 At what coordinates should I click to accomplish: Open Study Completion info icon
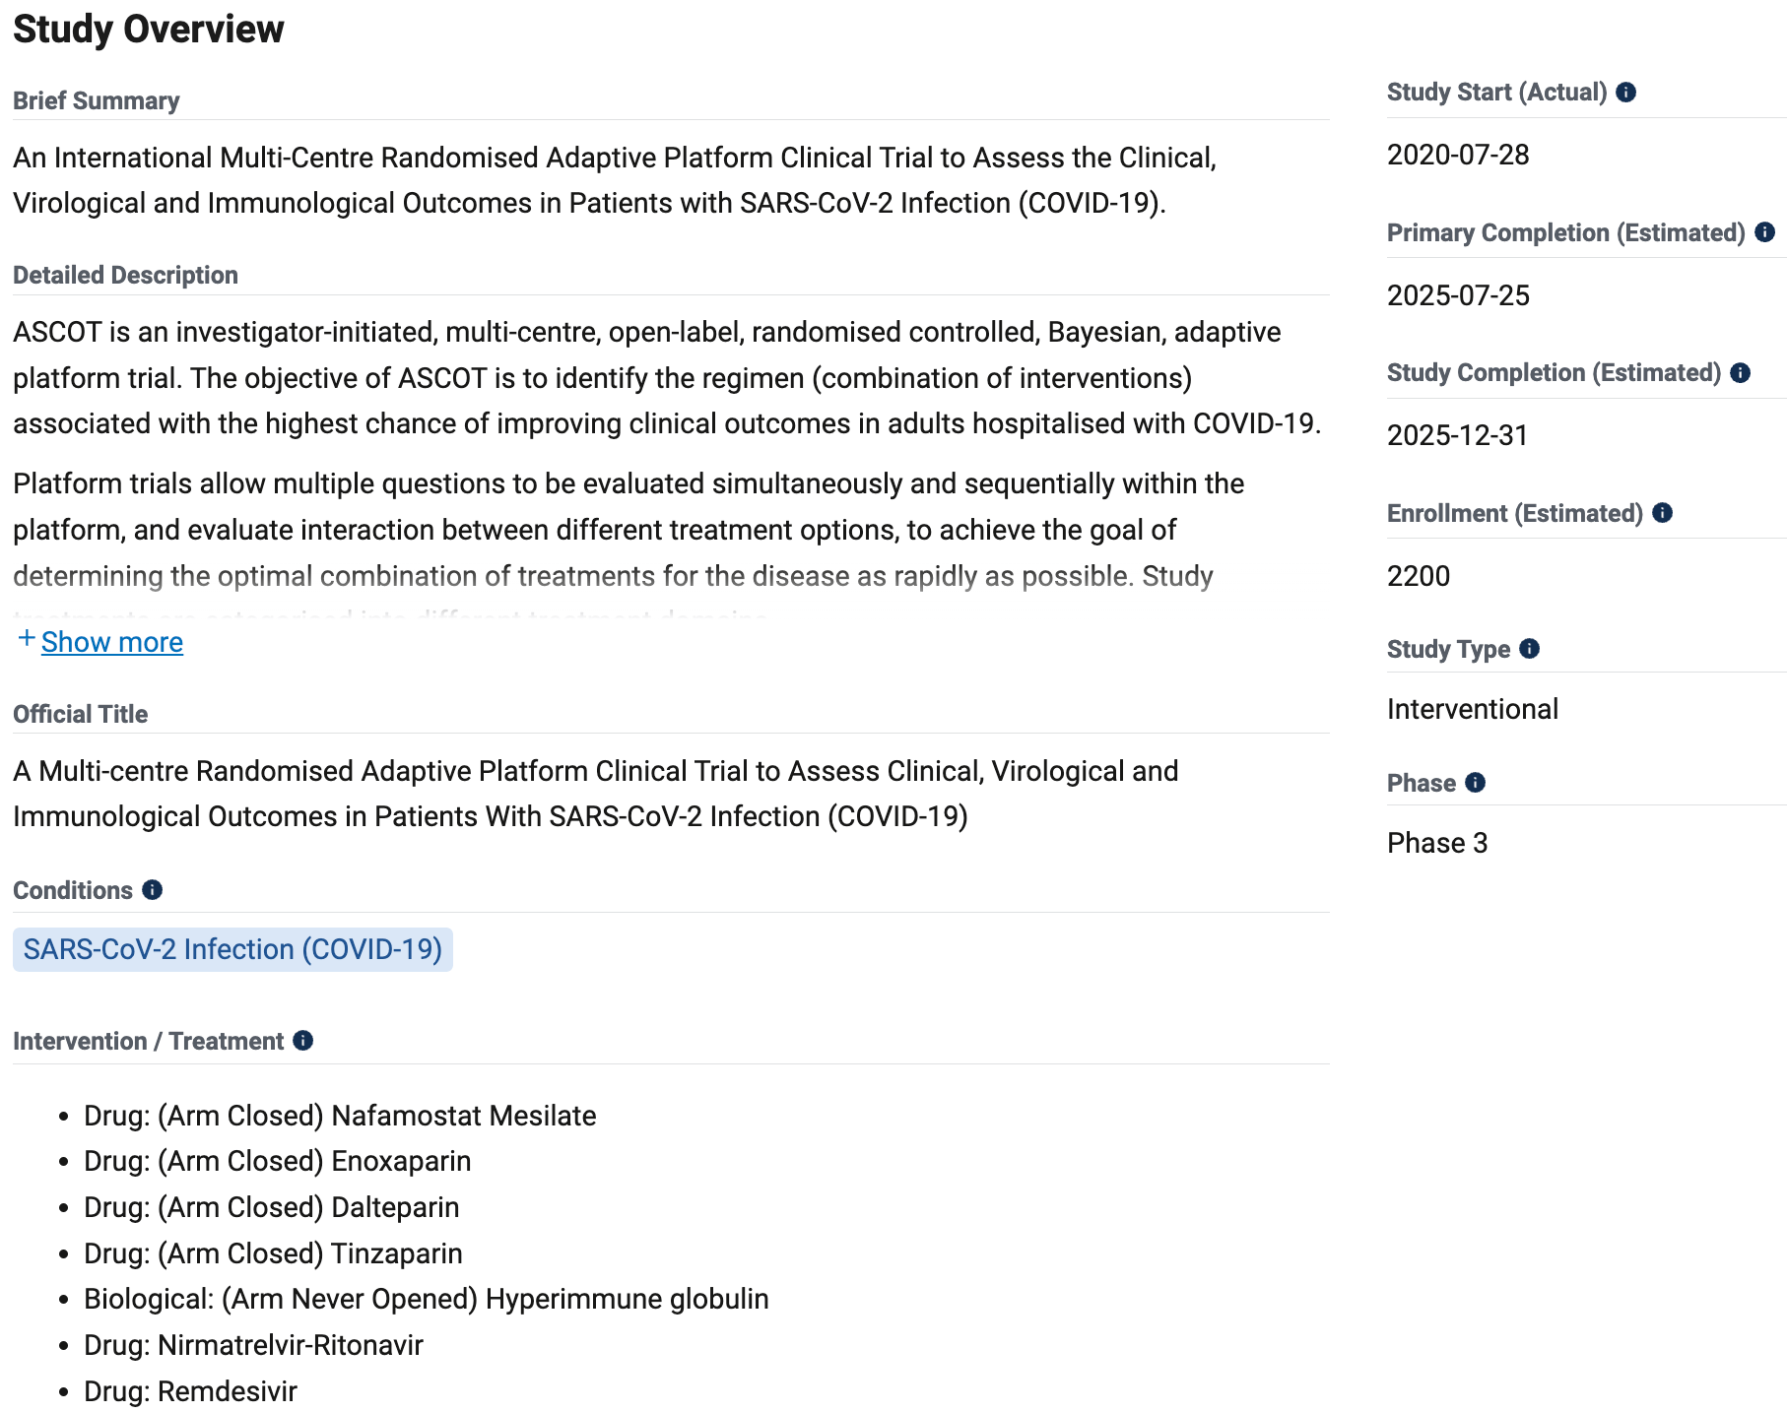click(x=1741, y=373)
